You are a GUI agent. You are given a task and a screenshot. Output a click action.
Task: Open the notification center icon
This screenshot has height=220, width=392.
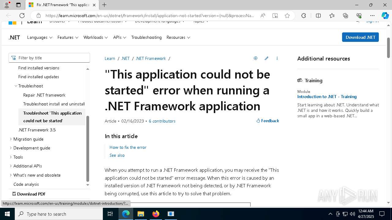382,214
